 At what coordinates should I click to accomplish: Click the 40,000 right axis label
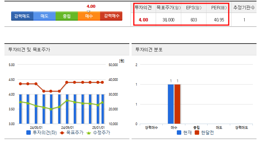click(113, 80)
